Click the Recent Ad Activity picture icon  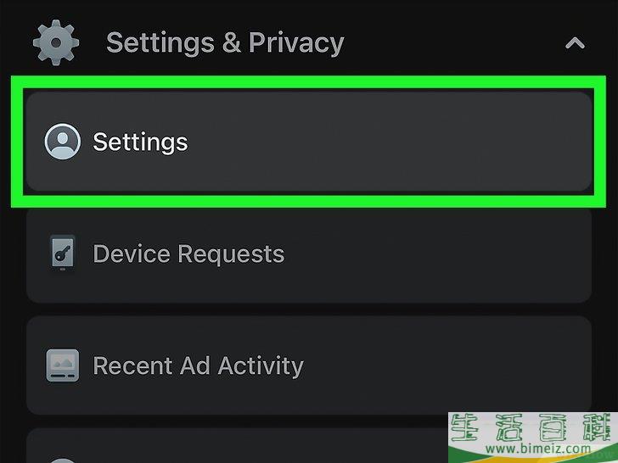coord(62,365)
